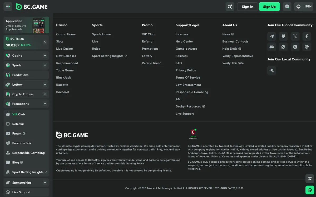This screenshot has width=316, height=197.
Task: Click the Provably Fair sidebar icon
Action: coord(8,143)
